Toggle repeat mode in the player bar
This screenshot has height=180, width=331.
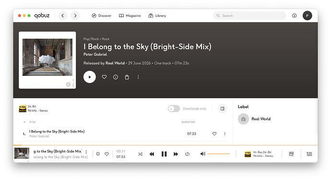(x=187, y=154)
